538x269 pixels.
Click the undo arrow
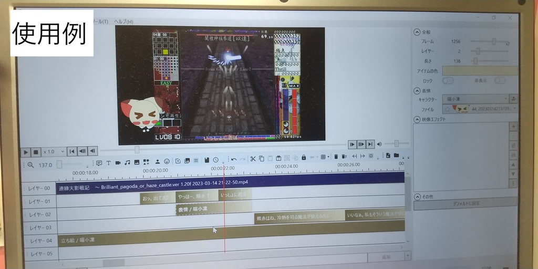pyautogui.click(x=234, y=159)
